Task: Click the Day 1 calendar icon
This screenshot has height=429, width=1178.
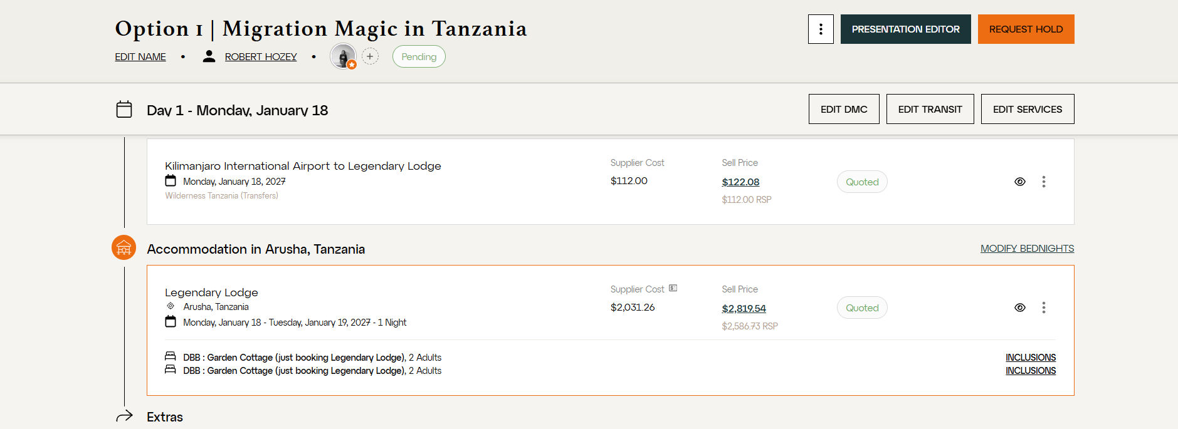Action: pos(124,110)
